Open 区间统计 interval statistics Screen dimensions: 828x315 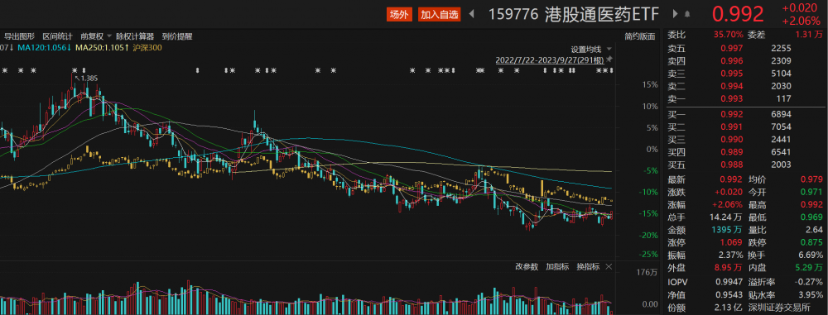point(58,36)
